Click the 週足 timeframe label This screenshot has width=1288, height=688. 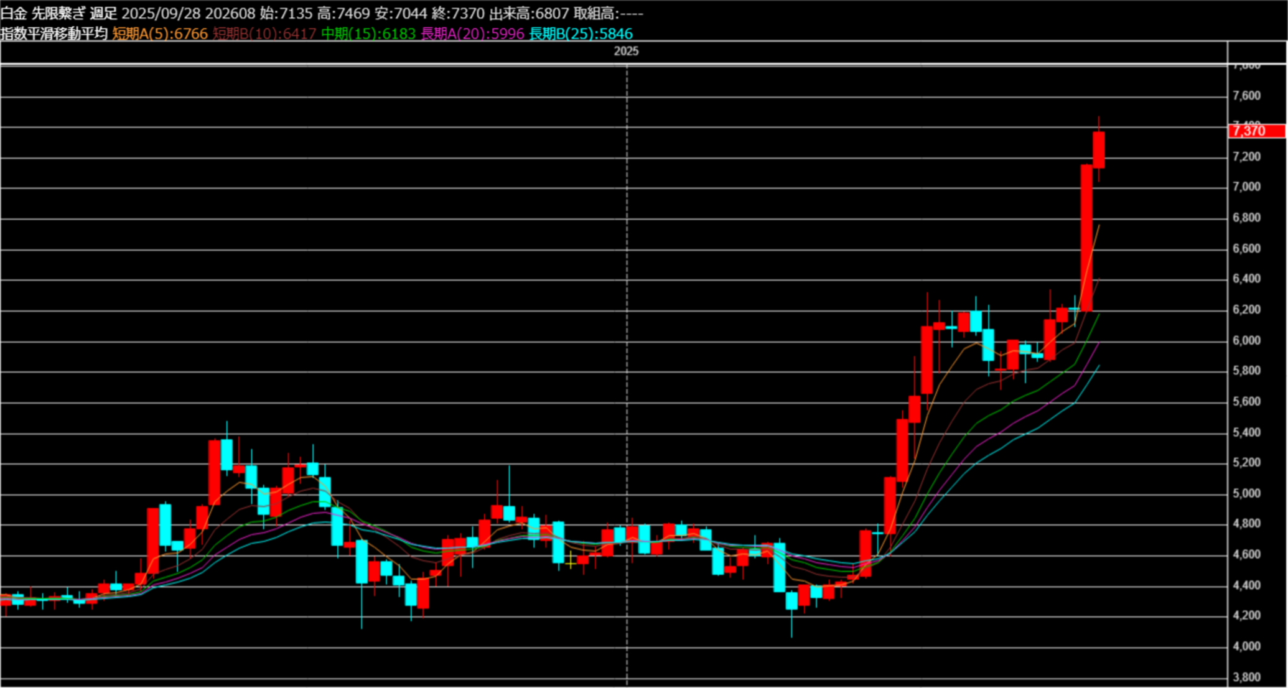[103, 13]
